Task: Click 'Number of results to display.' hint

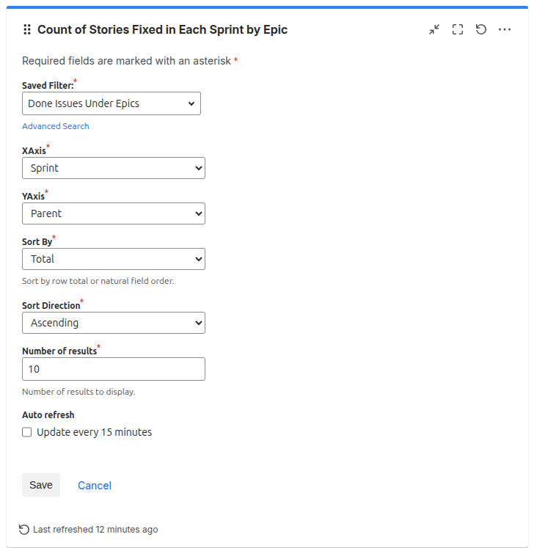Action: coord(78,392)
